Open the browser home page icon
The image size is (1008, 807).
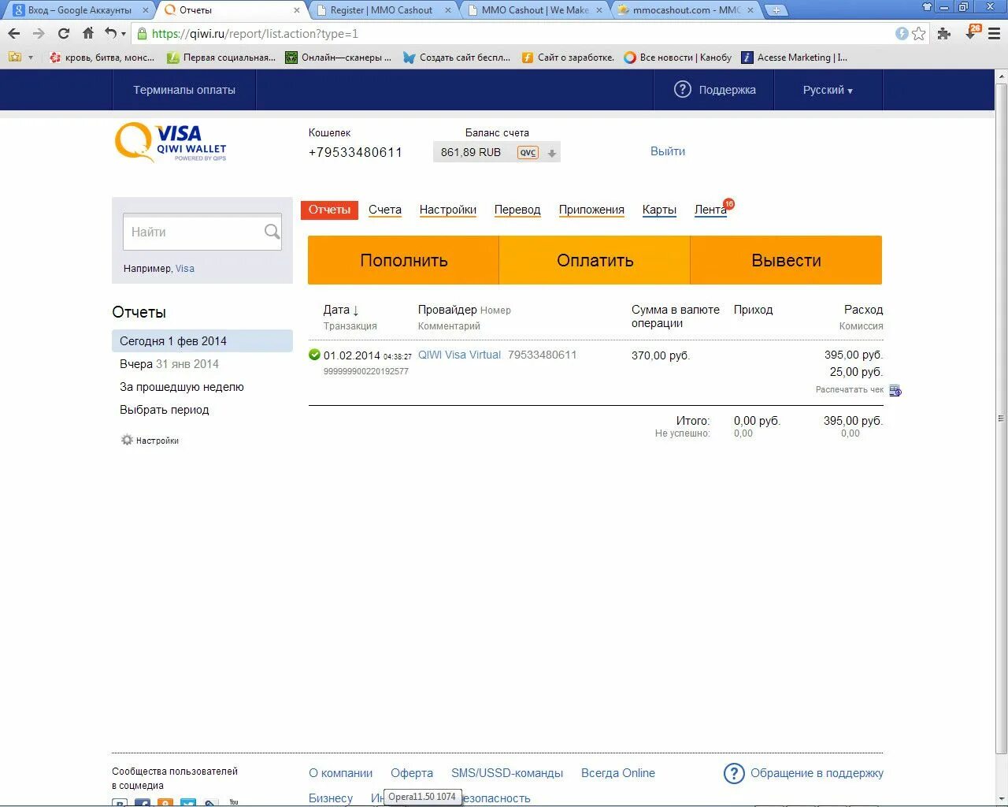[88, 34]
